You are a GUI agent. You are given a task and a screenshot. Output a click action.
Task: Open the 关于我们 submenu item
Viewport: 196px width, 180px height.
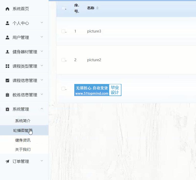[x=23, y=149]
